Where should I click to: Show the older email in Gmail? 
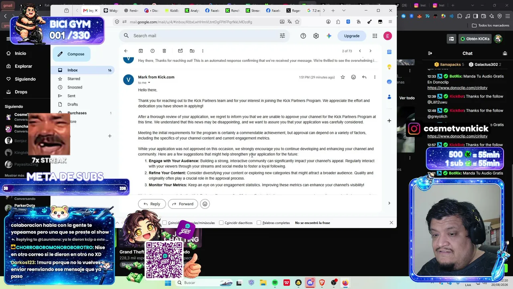370,51
